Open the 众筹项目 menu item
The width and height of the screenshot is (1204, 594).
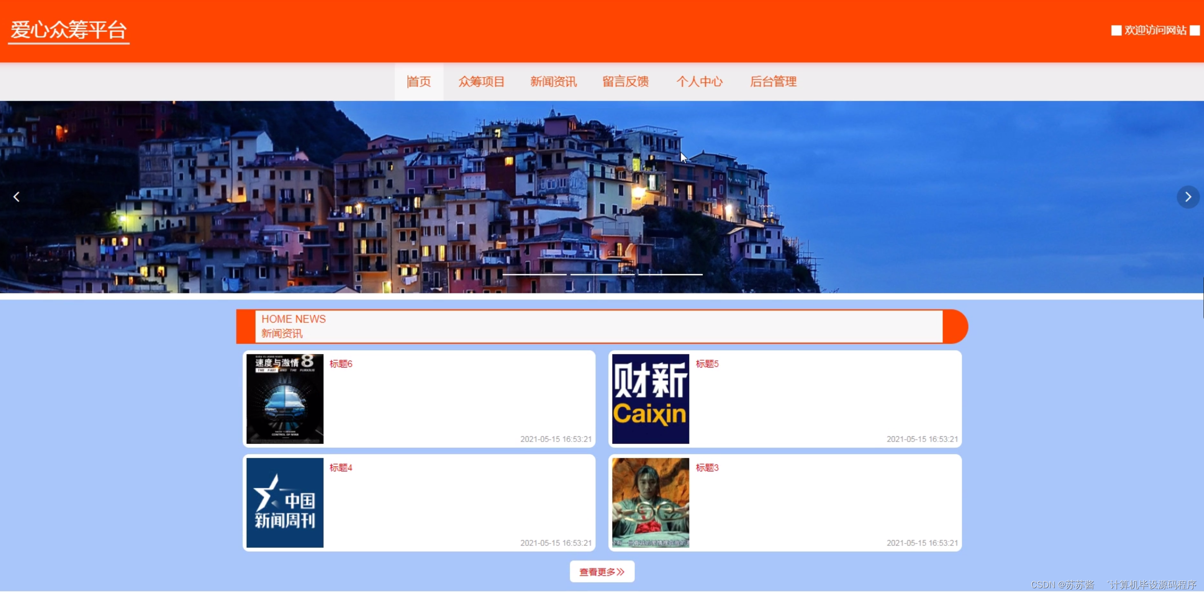coord(481,82)
